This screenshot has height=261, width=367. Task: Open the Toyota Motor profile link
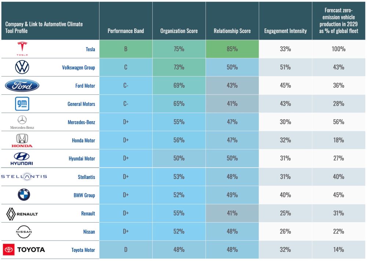83,250
